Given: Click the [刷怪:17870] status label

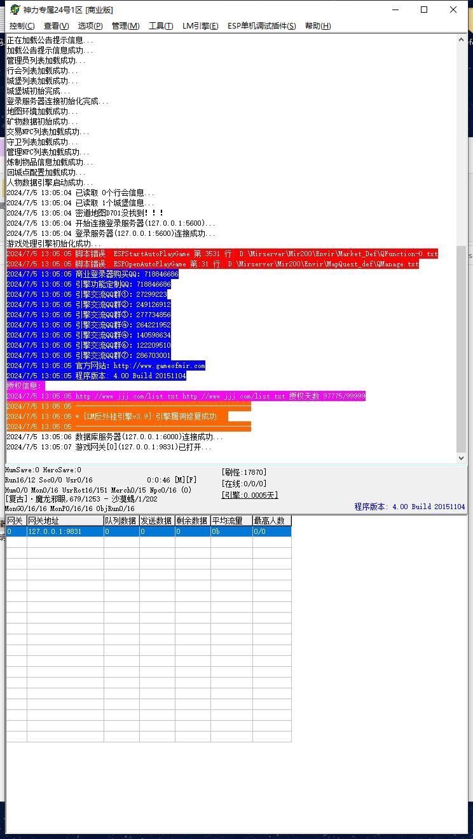Looking at the screenshot, I should coord(243,472).
